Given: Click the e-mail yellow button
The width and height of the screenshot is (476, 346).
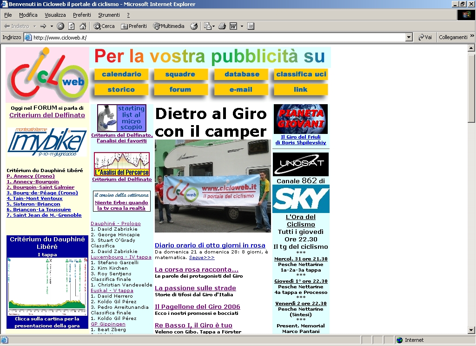Looking at the screenshot, I should [241, 89].
